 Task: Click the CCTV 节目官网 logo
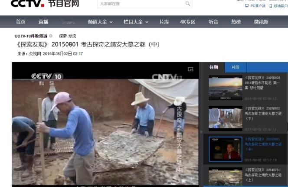pos(45,3)
